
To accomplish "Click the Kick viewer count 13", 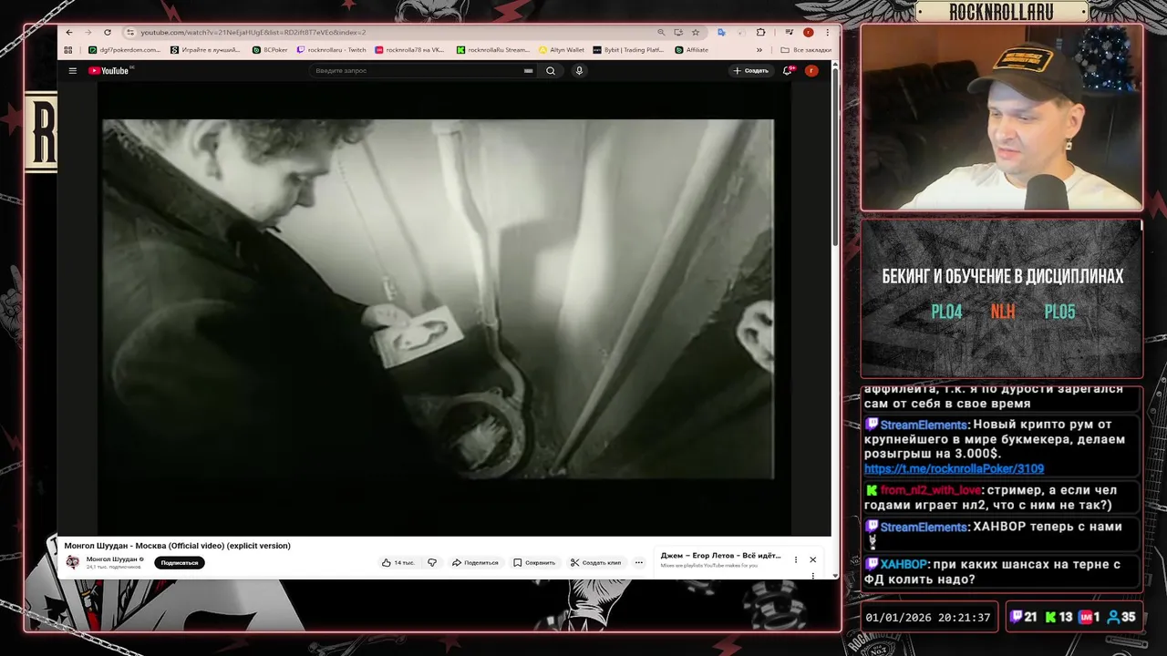I will click(1059, 617).
